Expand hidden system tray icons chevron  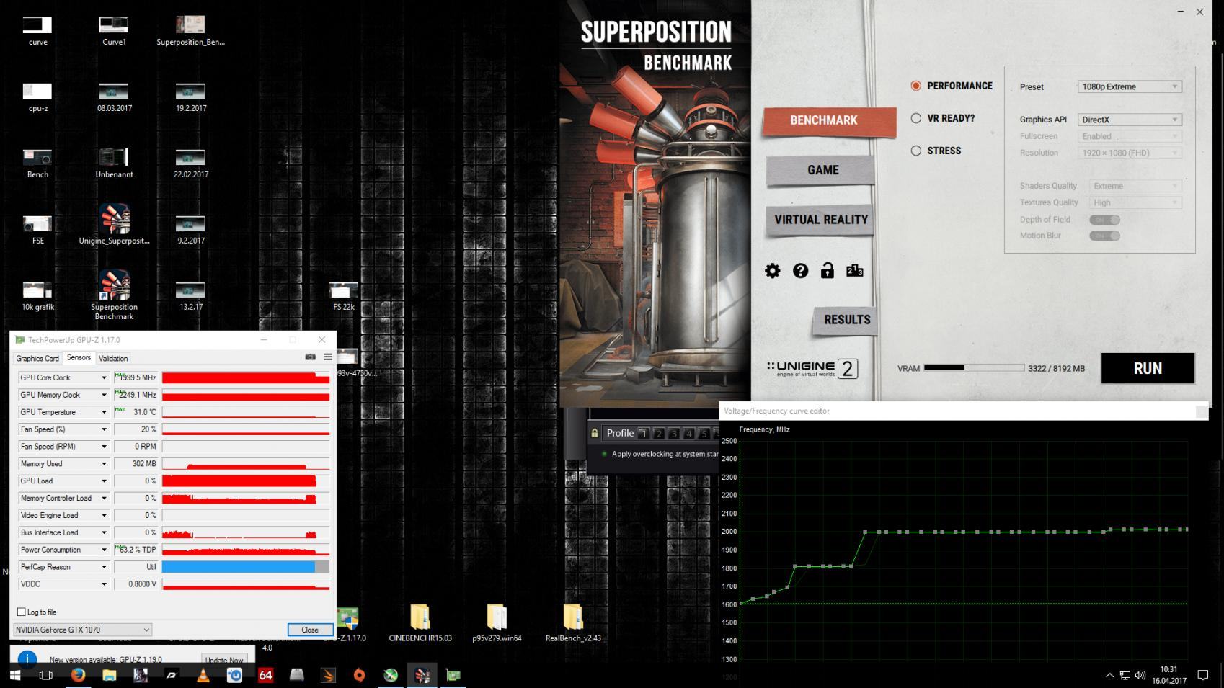pos(1109,675)
